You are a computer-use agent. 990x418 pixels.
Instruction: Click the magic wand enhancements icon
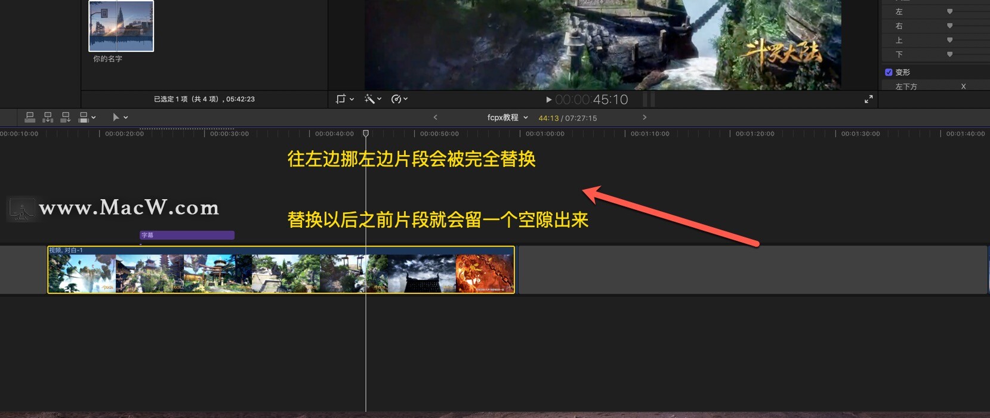pyautogui.click(x=369, y=99)
